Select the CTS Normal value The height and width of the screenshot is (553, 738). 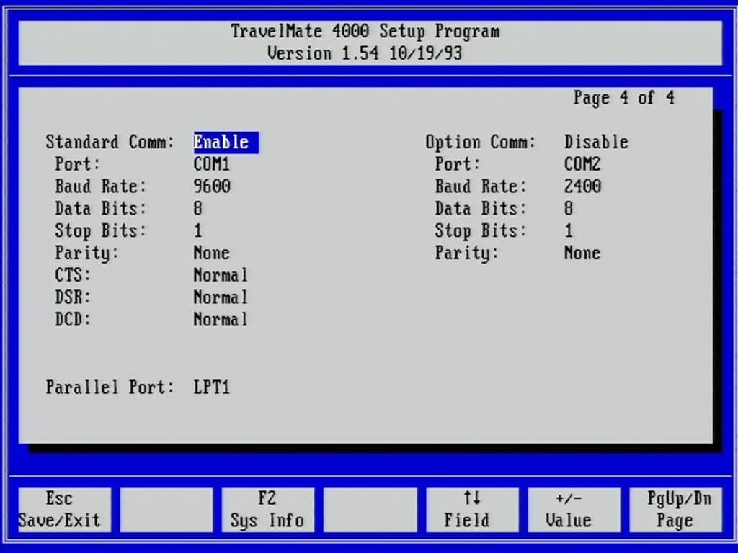[221, 275]
